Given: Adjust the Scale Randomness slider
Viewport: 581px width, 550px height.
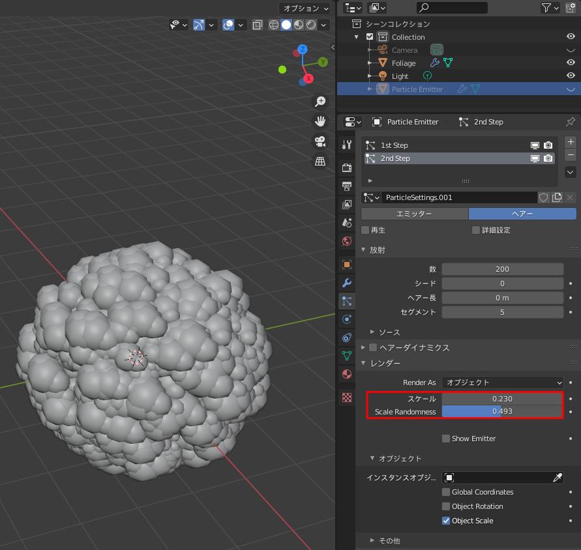Looking at the screenshot, I should tap(502, 412).
